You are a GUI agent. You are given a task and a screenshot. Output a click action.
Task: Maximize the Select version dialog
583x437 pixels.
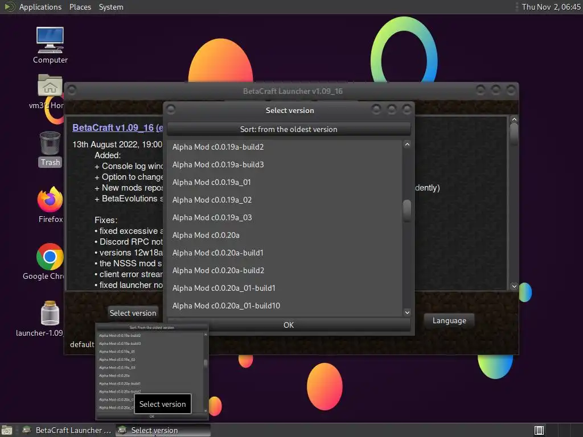(392, 109)
